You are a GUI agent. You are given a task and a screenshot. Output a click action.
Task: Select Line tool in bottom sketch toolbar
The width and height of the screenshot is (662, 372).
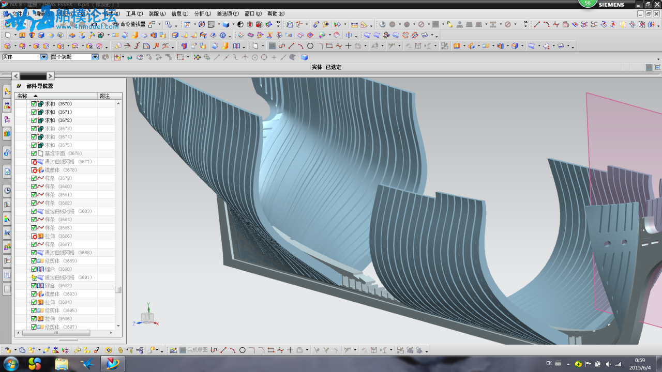click(223, 350)
